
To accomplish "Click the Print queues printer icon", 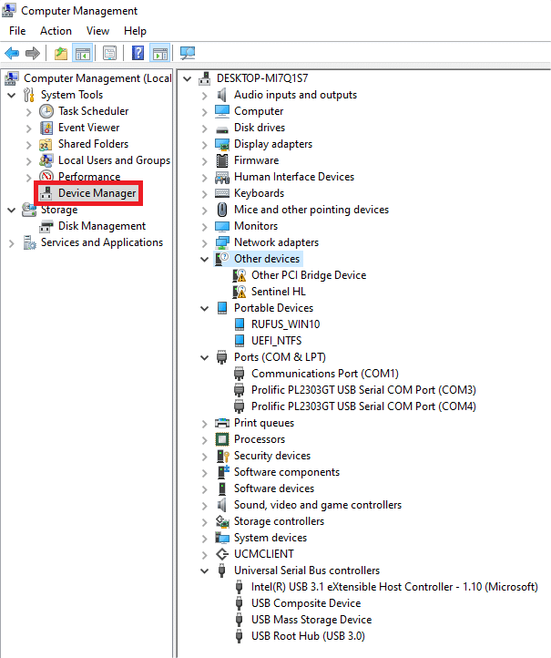I will coord(222,423).
